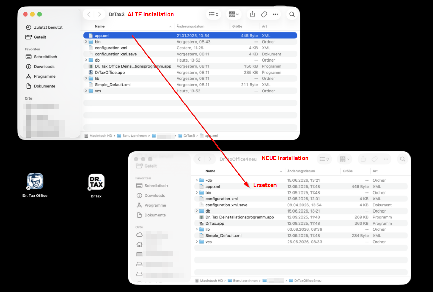Click the laptop icon in DrTaxOffice4neu sidebar
The image size is (433, 292).
click(x=139, y=254)
